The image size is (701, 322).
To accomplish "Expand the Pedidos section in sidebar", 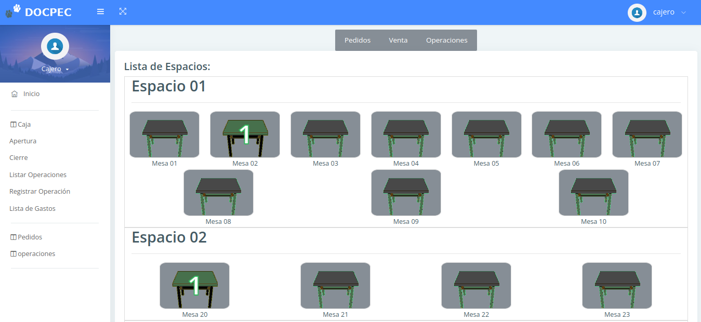I will click(27, 237).
